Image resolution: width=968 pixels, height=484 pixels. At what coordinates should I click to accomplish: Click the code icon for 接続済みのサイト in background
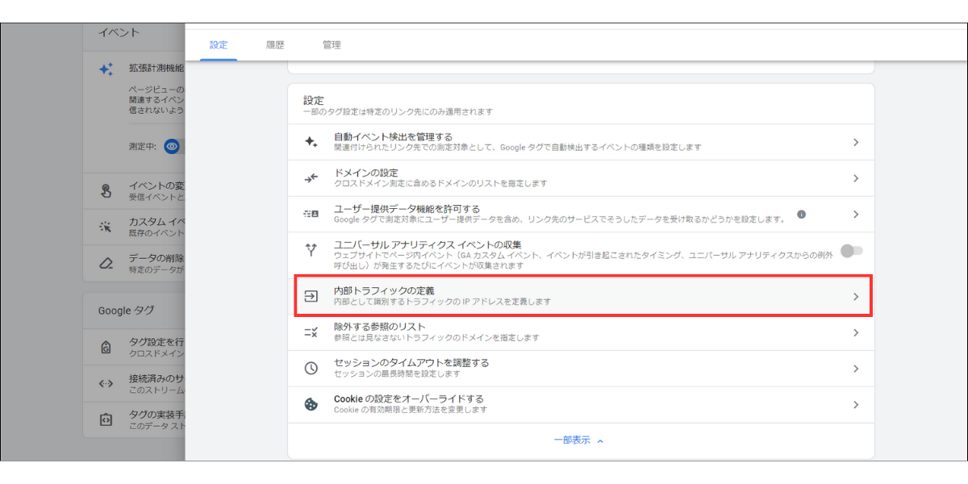[x=106, y=383]
